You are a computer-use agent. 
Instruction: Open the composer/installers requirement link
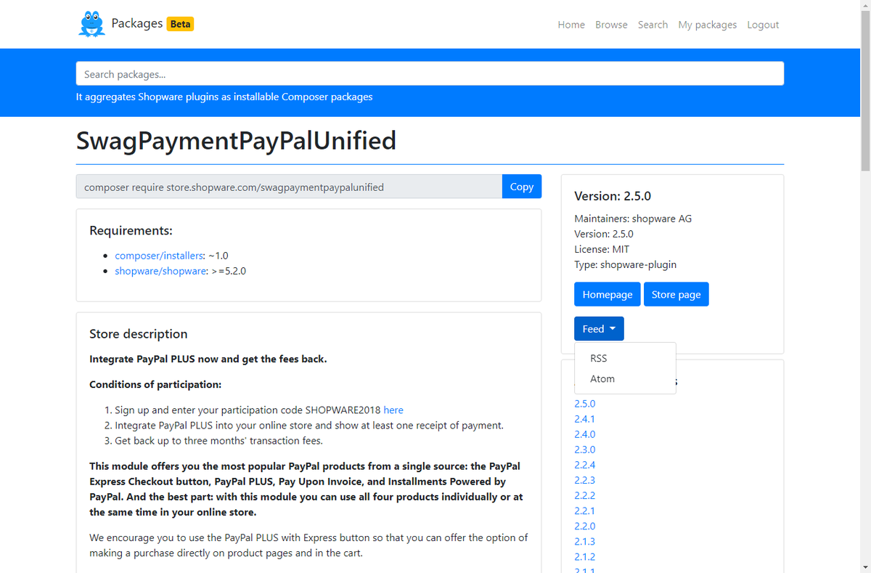click(x=160, y=256)
